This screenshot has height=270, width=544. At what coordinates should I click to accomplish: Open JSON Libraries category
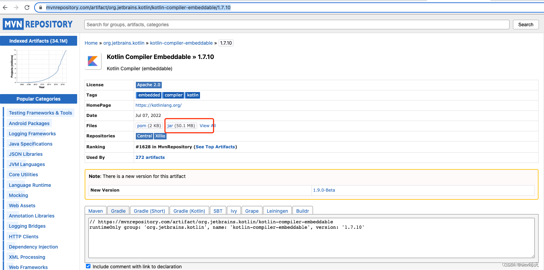point(26,154)
